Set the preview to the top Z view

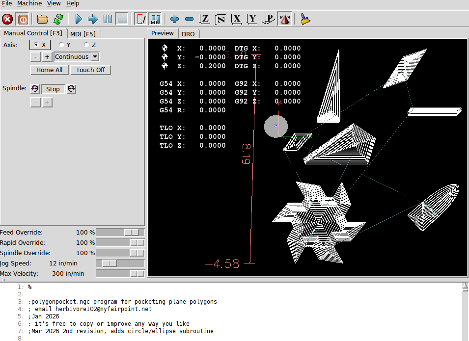[205, 19]
